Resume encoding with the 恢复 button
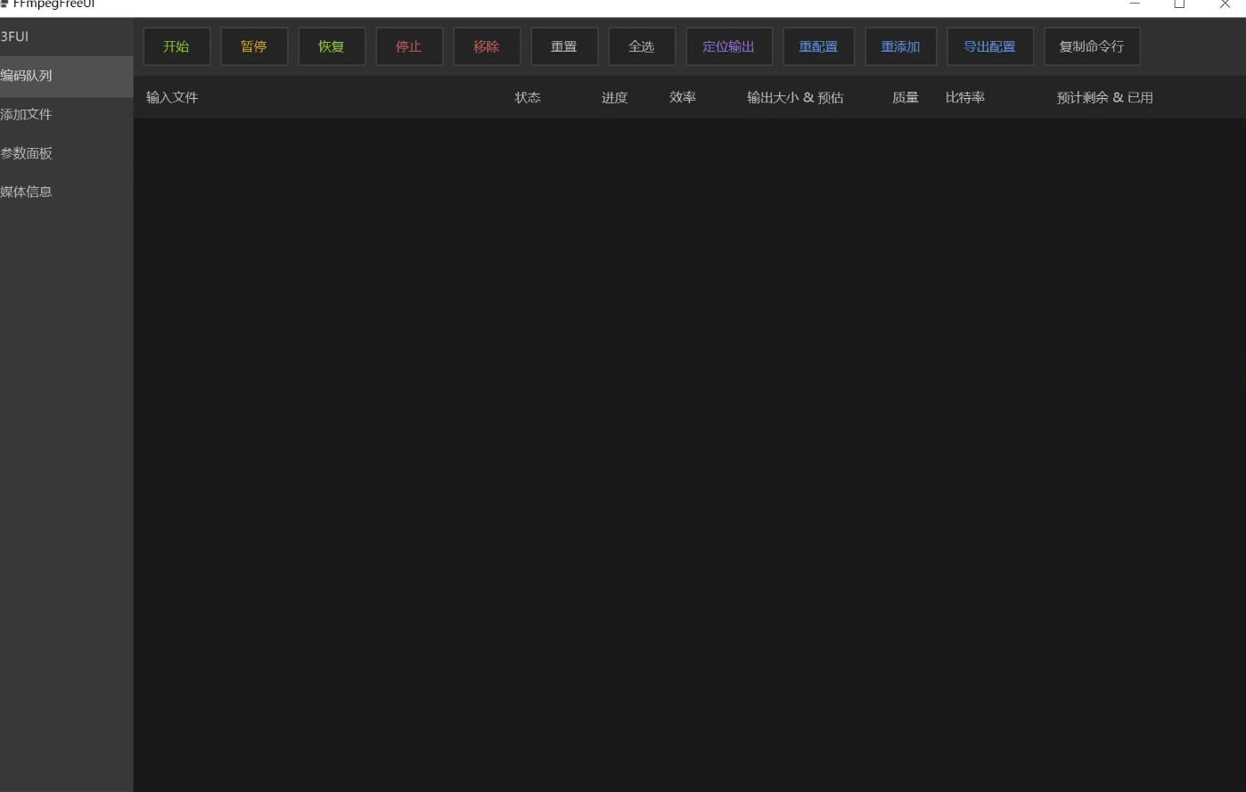Viewport: 1246px width, 792px height. coord(332,45)
